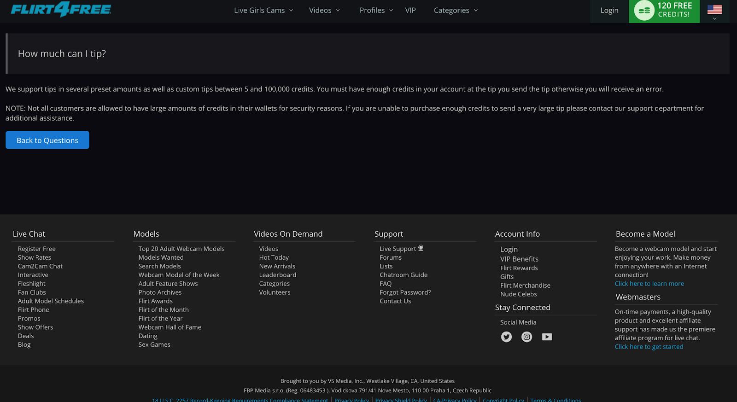Open the language selector chevron under flag

pos(714,19)
